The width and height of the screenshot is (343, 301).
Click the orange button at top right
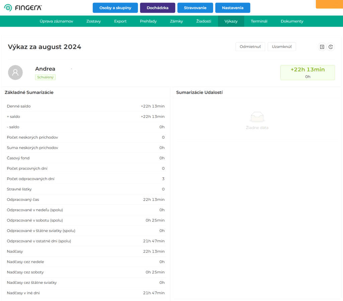pos(330,4)
